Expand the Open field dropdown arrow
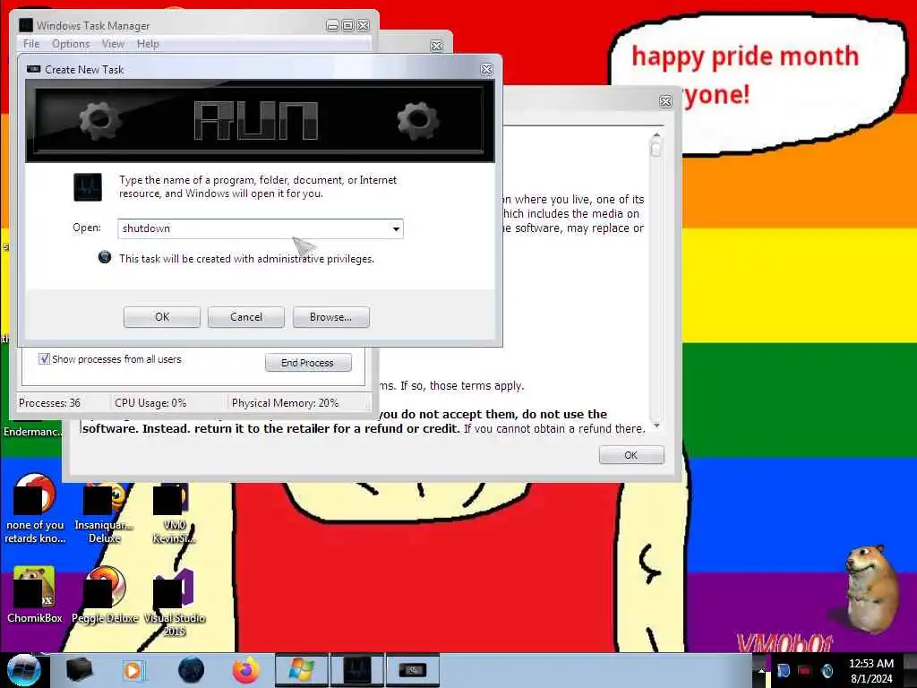The image size is (917, 688). tap(396, 228)
